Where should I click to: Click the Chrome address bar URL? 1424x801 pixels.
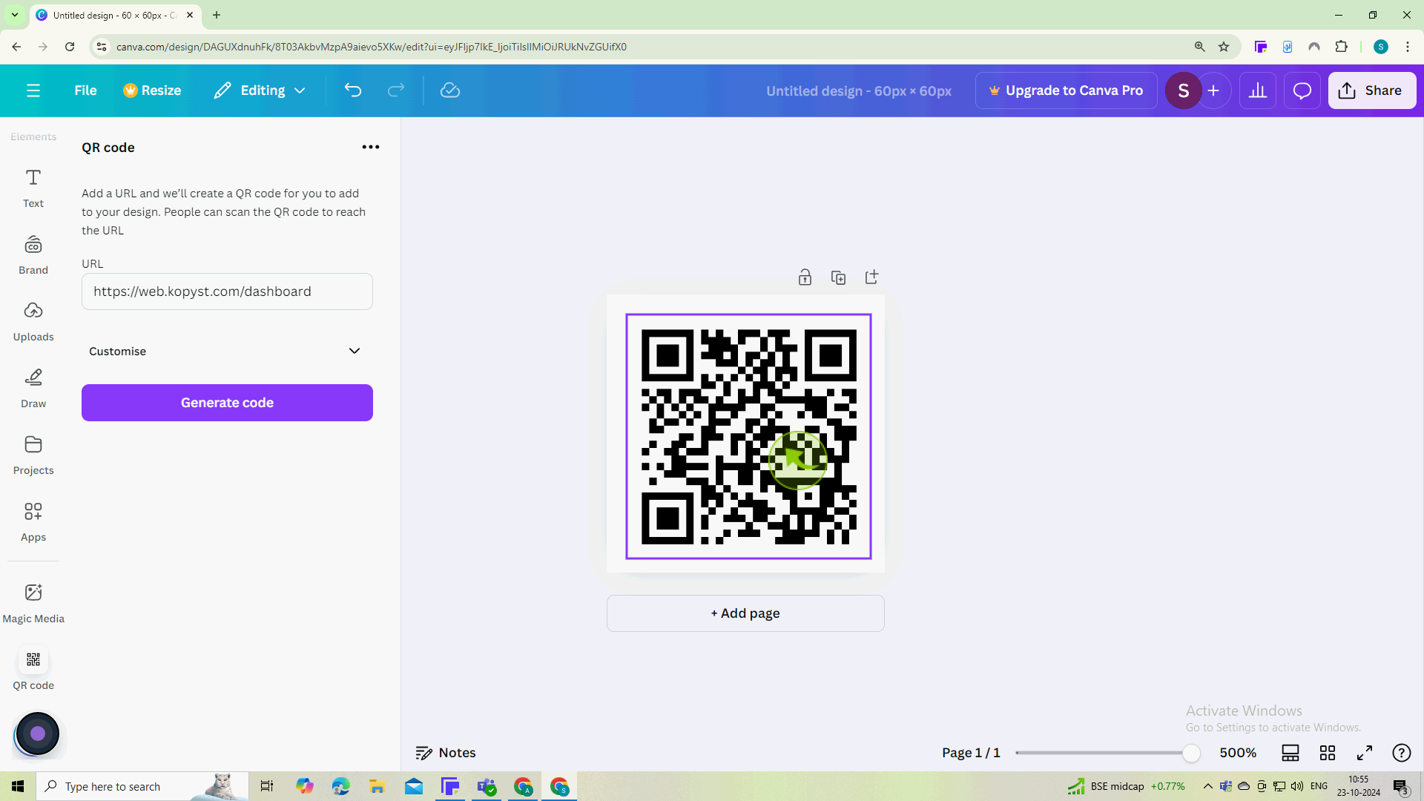click(x=371, y=47)
